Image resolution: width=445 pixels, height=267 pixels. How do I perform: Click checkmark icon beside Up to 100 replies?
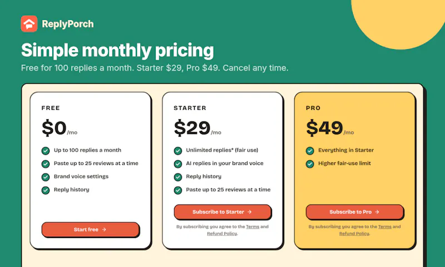pos(46,151)
